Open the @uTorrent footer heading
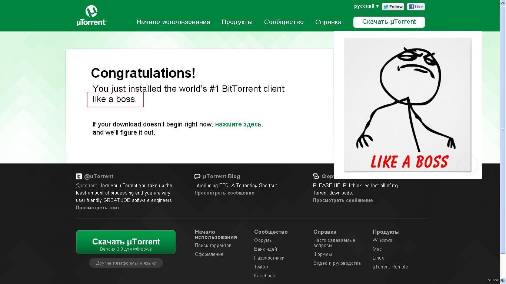 tap(99, 176)
